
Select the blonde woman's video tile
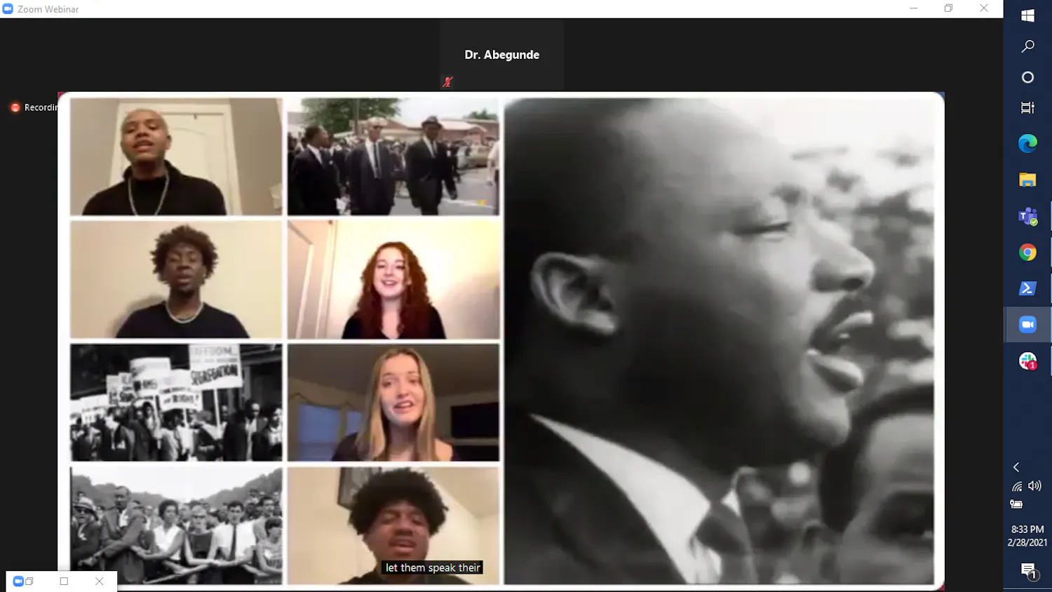coord(393,402)
